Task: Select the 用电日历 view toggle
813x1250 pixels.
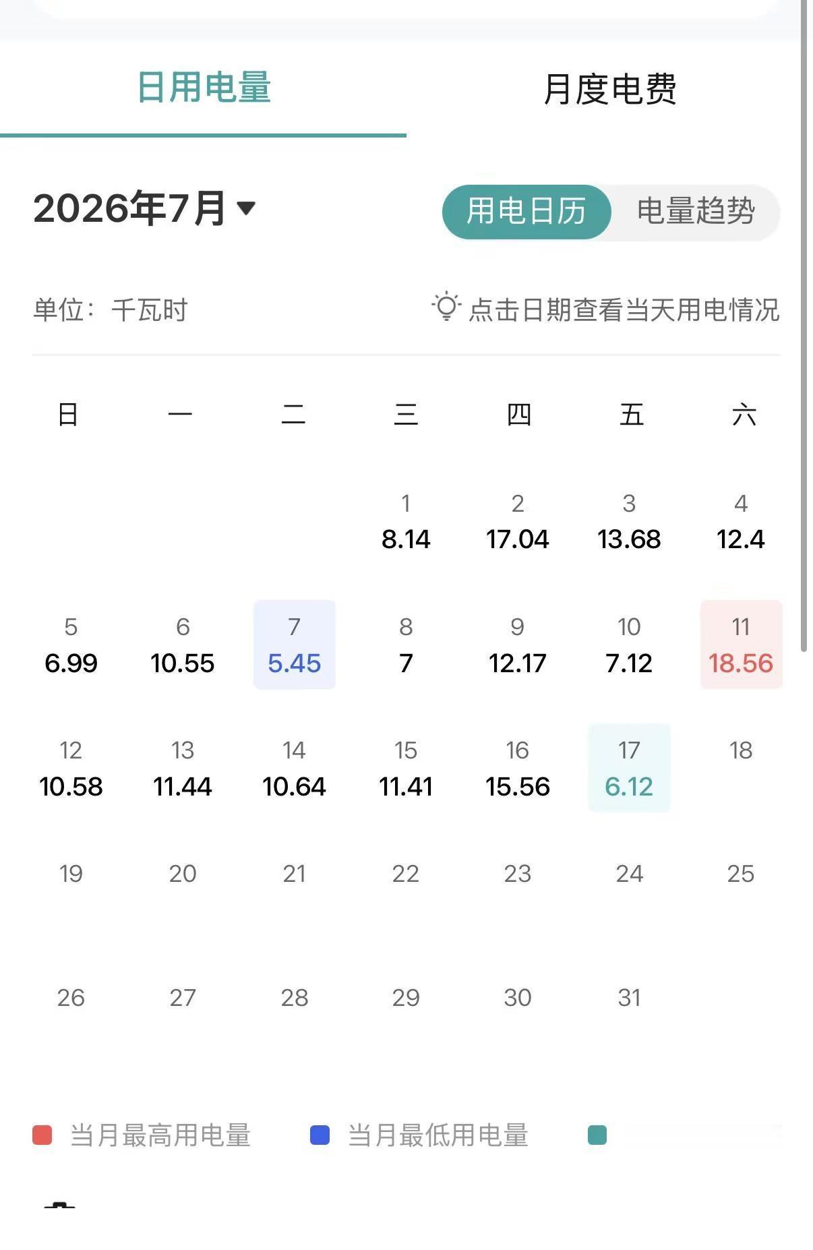Action: pyautogui.click(x=526, y=212)
